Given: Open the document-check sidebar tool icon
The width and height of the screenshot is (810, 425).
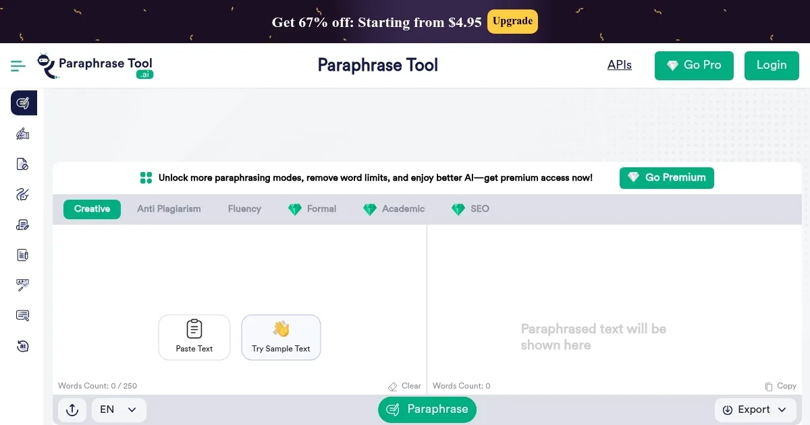Looking at the screenshot, I should [x=23, y=164].
